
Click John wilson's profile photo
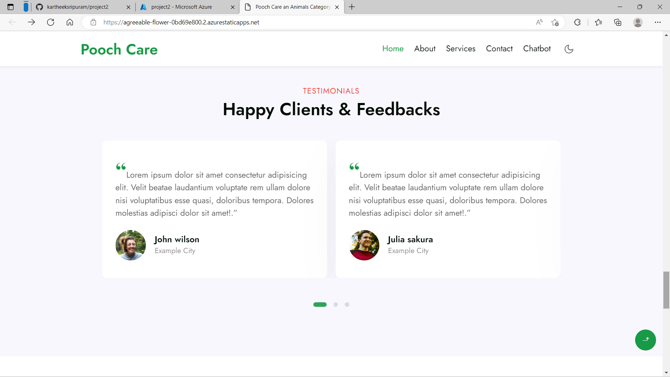(x=131, y=245)
